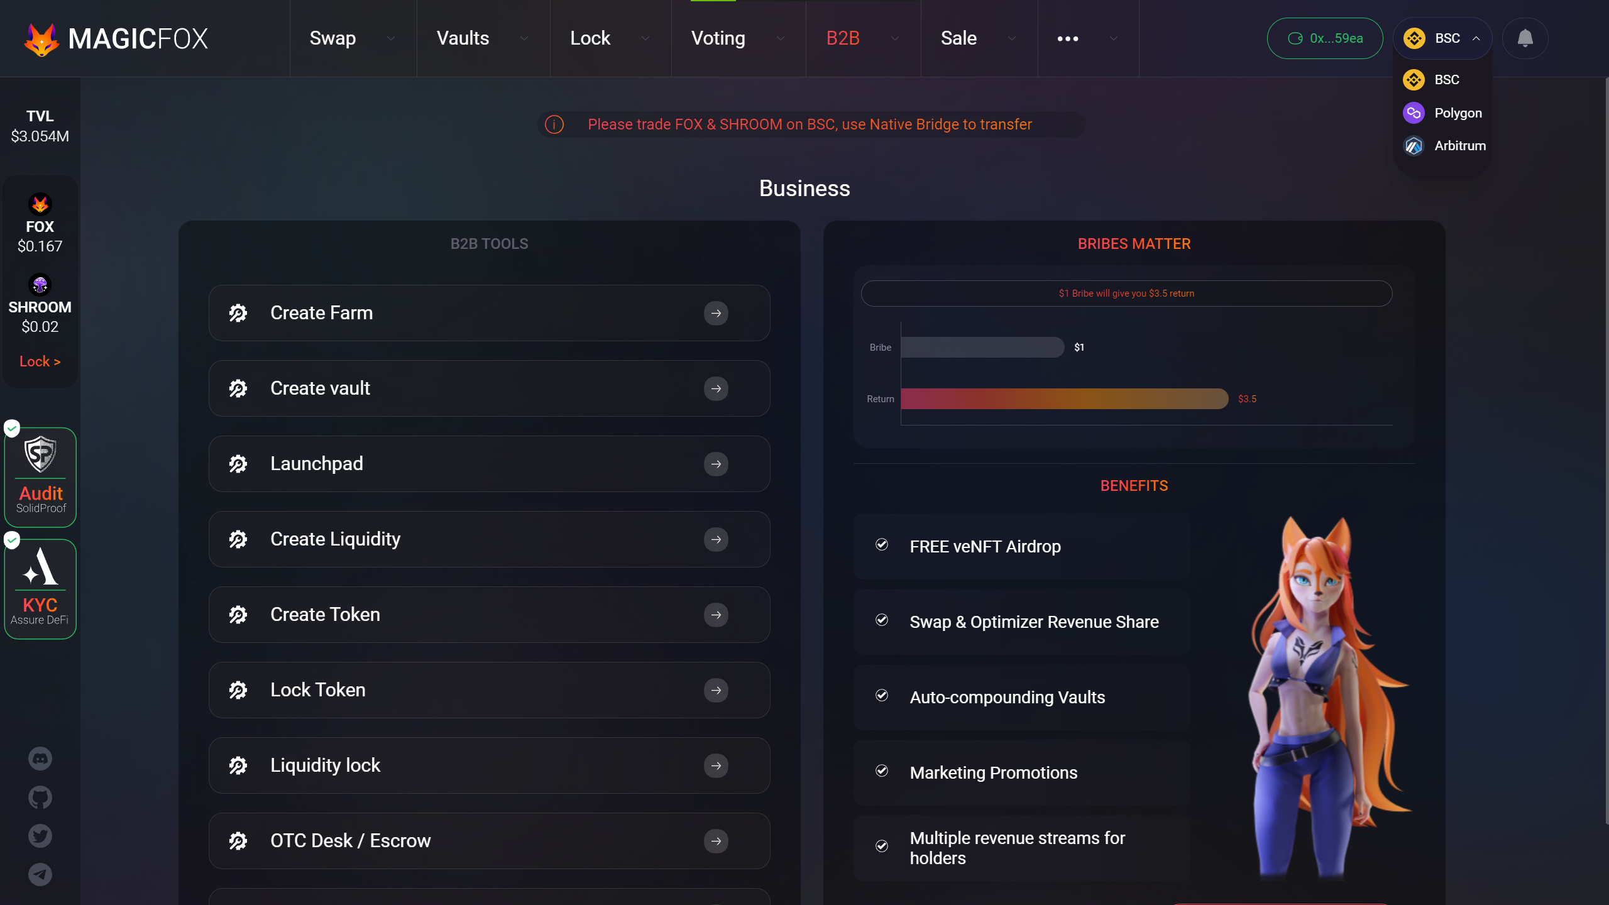Click the $1 Bribe bar
The width and height of the screenshot is (1609, 905).
tap(982, 347)
